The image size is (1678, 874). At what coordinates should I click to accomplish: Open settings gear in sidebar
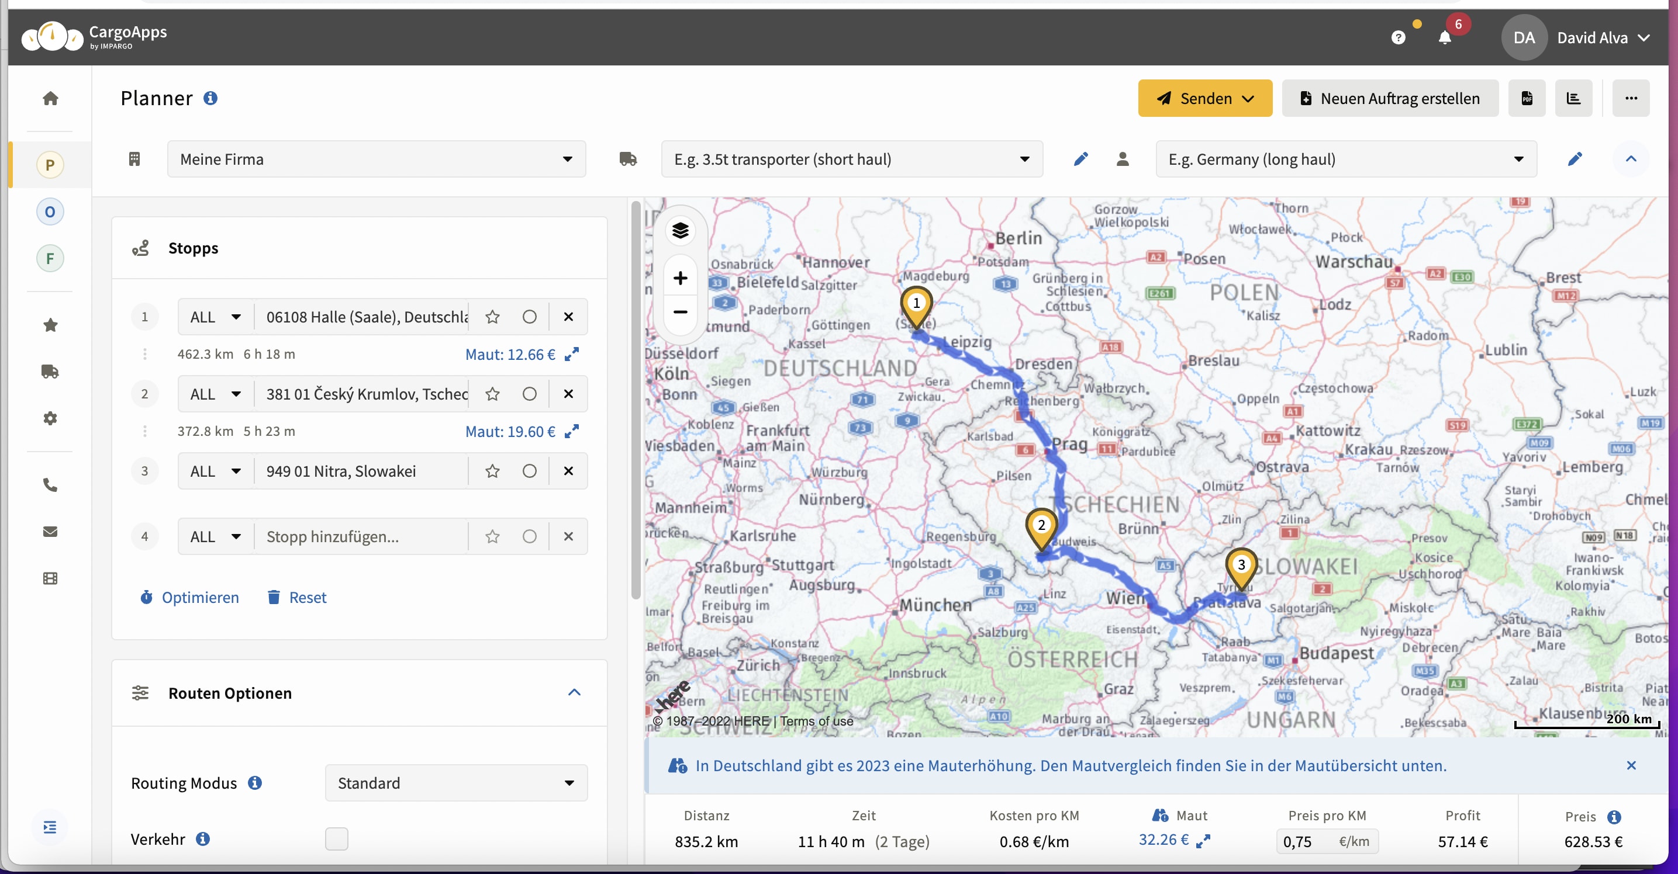click(50, 418)
